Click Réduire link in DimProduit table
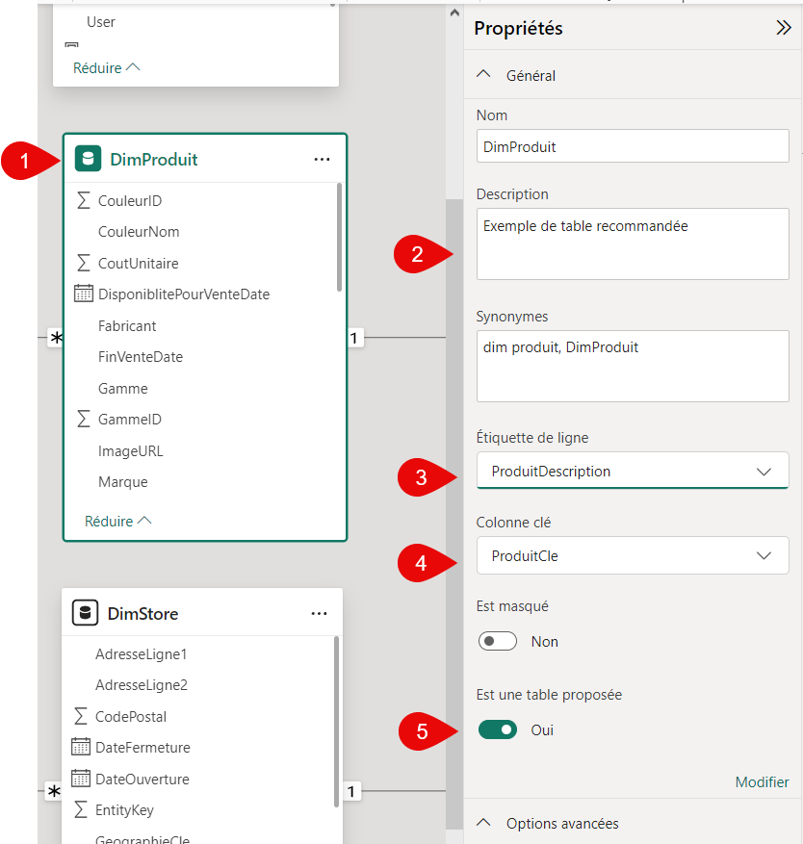The image size is (803, 844). point(117,521)
